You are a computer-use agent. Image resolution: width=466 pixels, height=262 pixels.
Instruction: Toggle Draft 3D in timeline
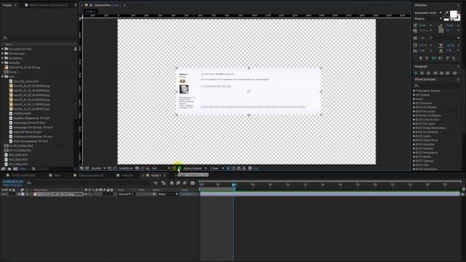[x=164, y=183]
